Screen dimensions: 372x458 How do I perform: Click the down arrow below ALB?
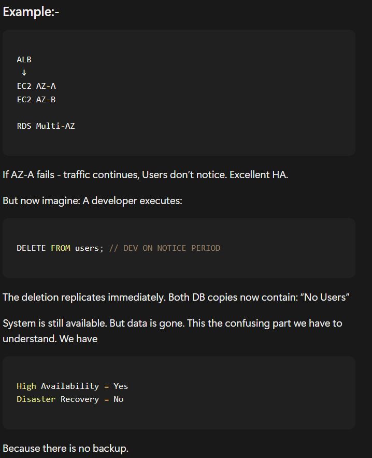pos(24,73)
